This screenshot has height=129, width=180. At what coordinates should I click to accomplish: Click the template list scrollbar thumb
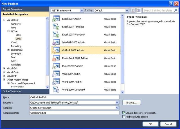(122, 51)
